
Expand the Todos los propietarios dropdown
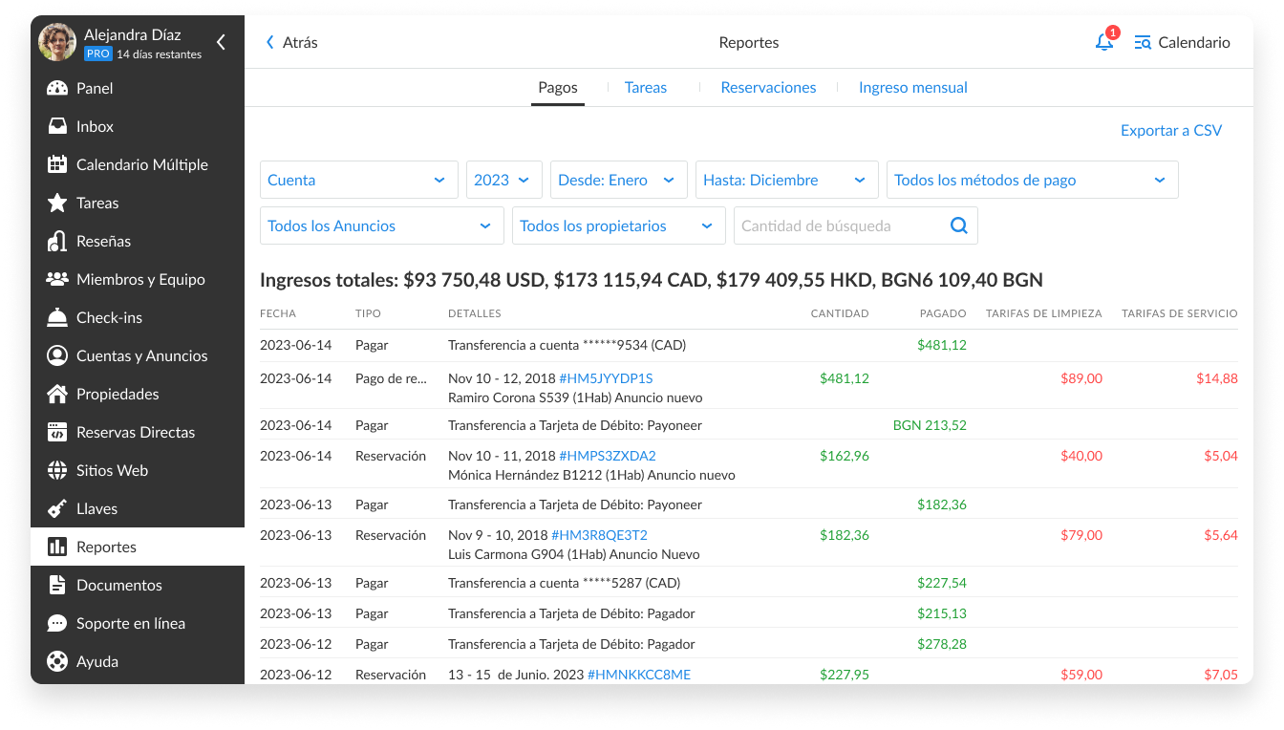pos(618,225)
